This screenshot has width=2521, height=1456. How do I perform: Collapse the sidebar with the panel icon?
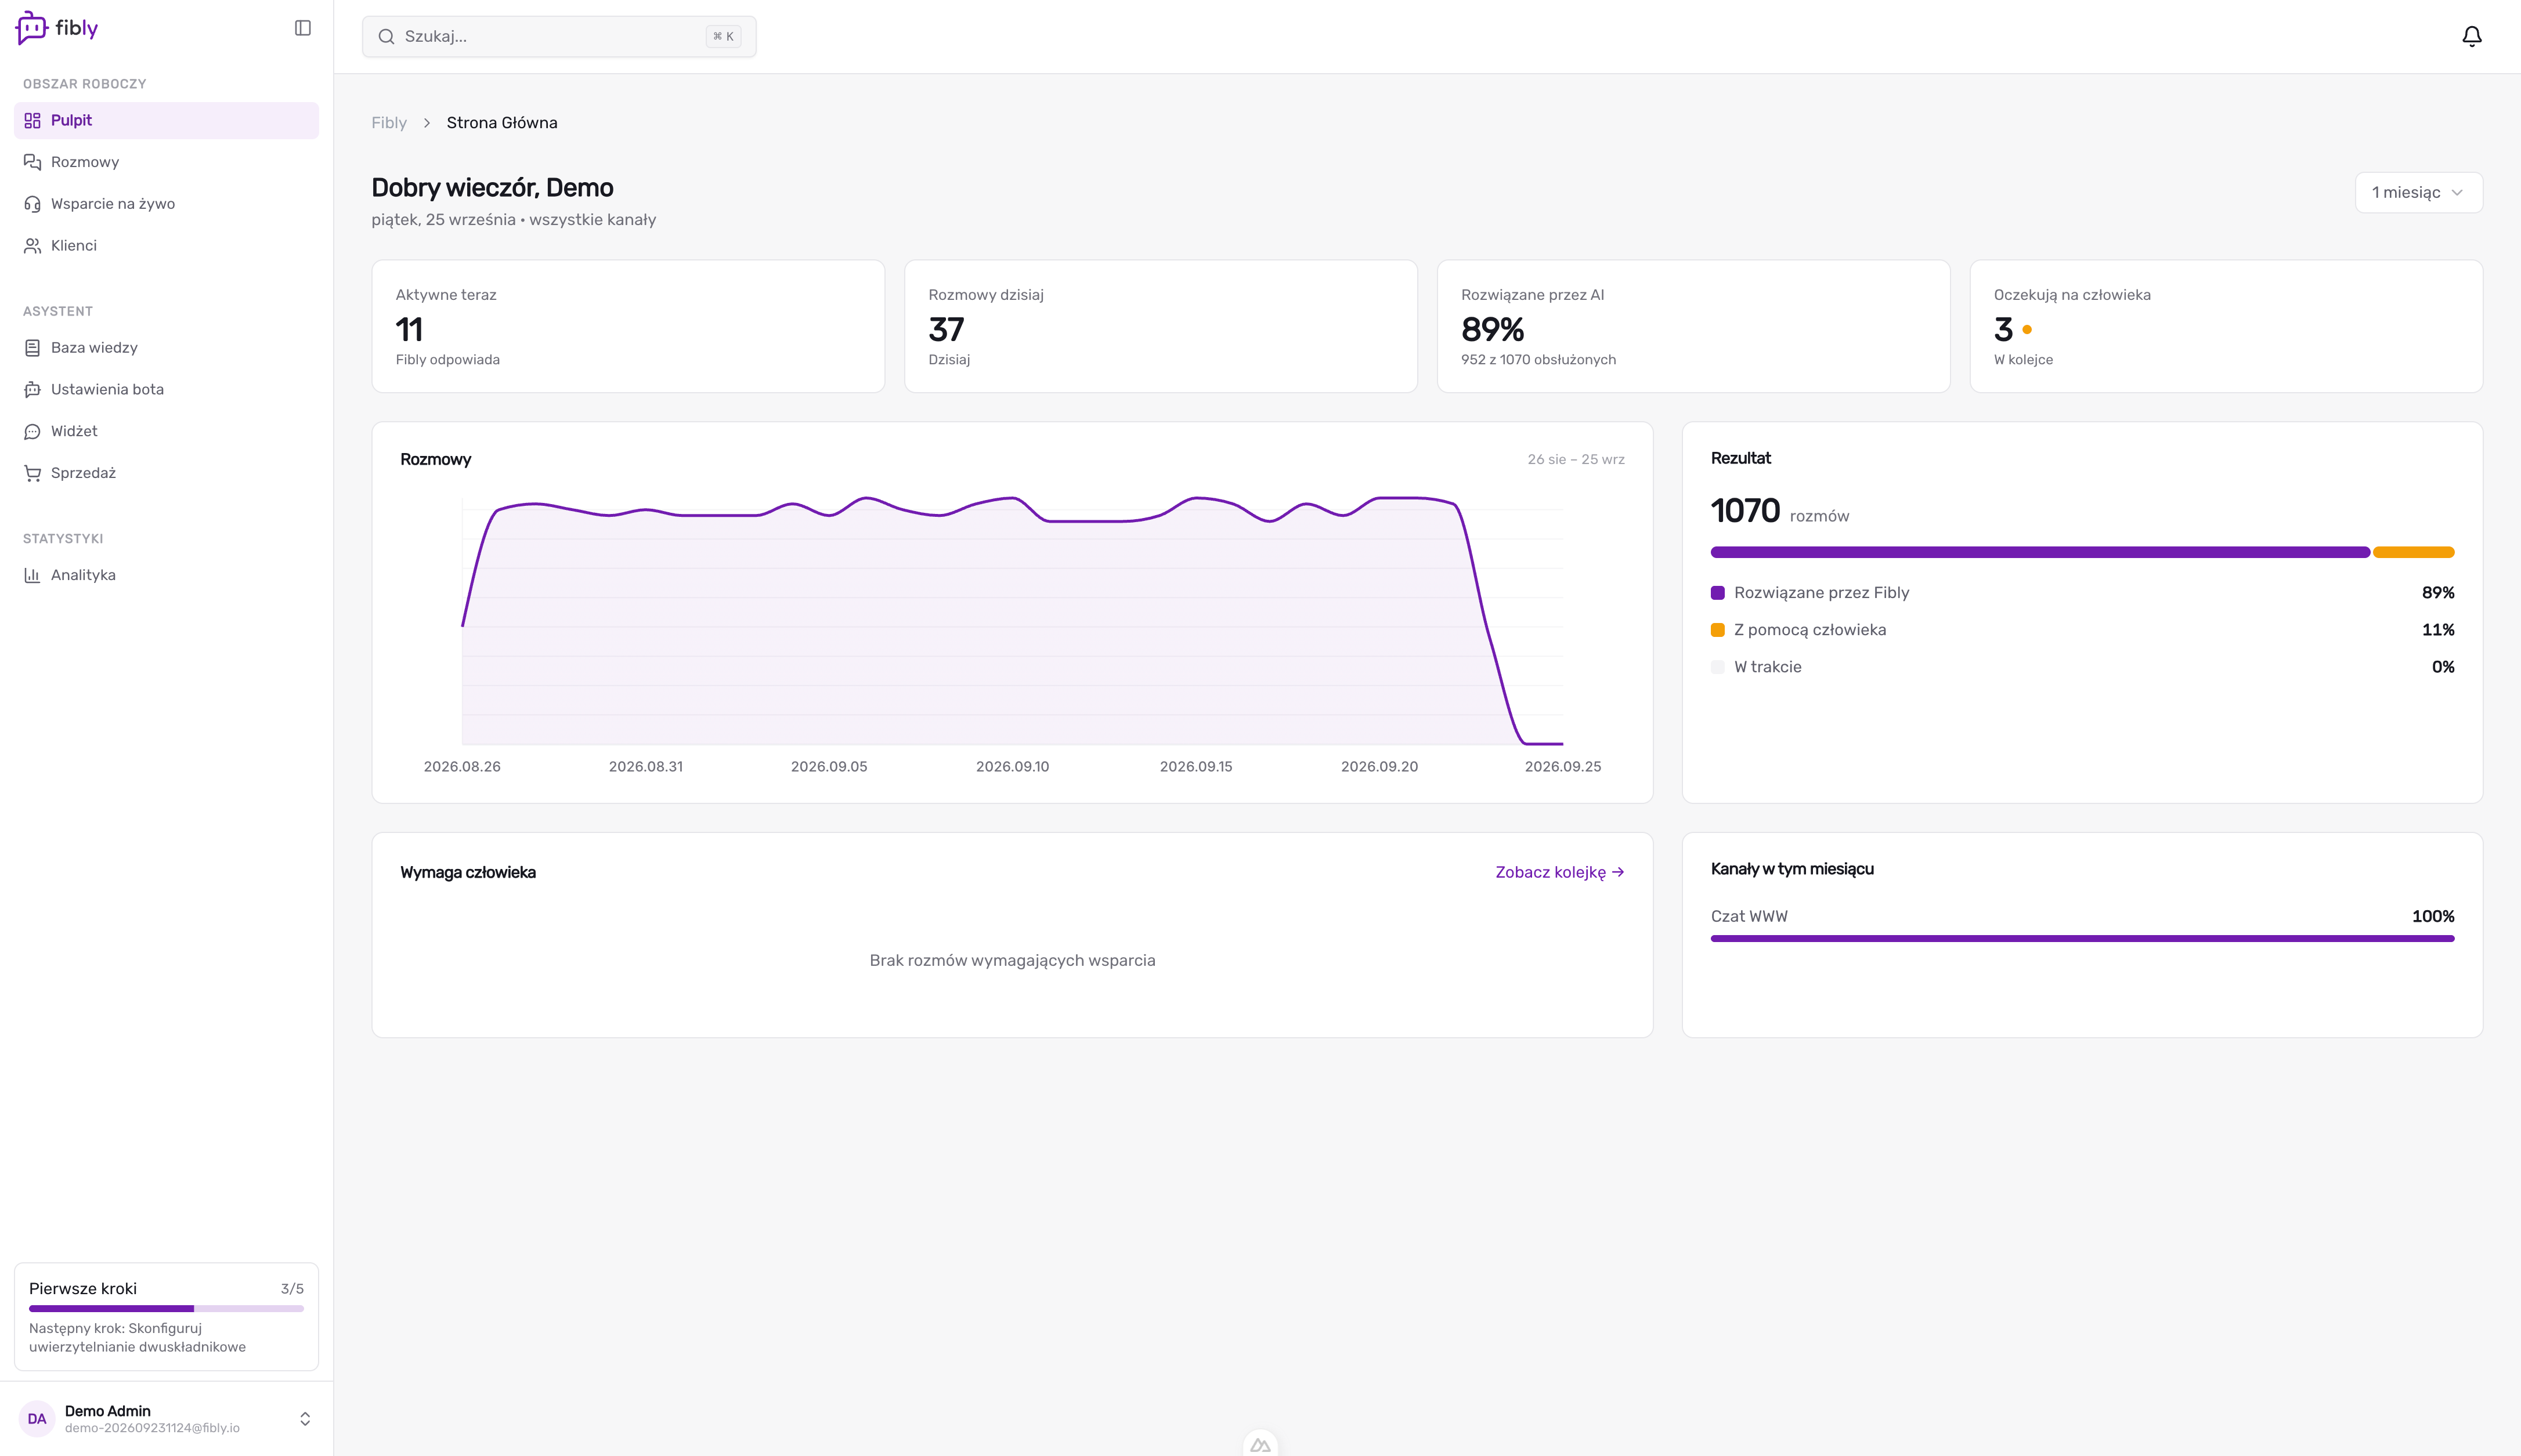pyautogui.click(x=303, y=28)
